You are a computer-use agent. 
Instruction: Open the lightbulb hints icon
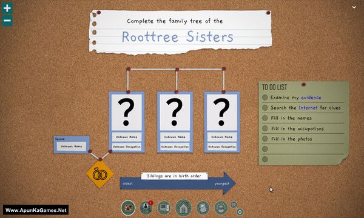[221, 208]
